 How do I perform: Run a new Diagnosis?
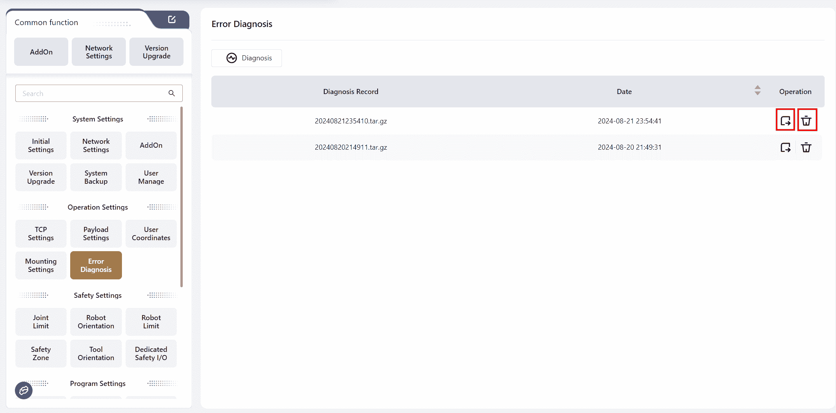click(x=247, y=58)
